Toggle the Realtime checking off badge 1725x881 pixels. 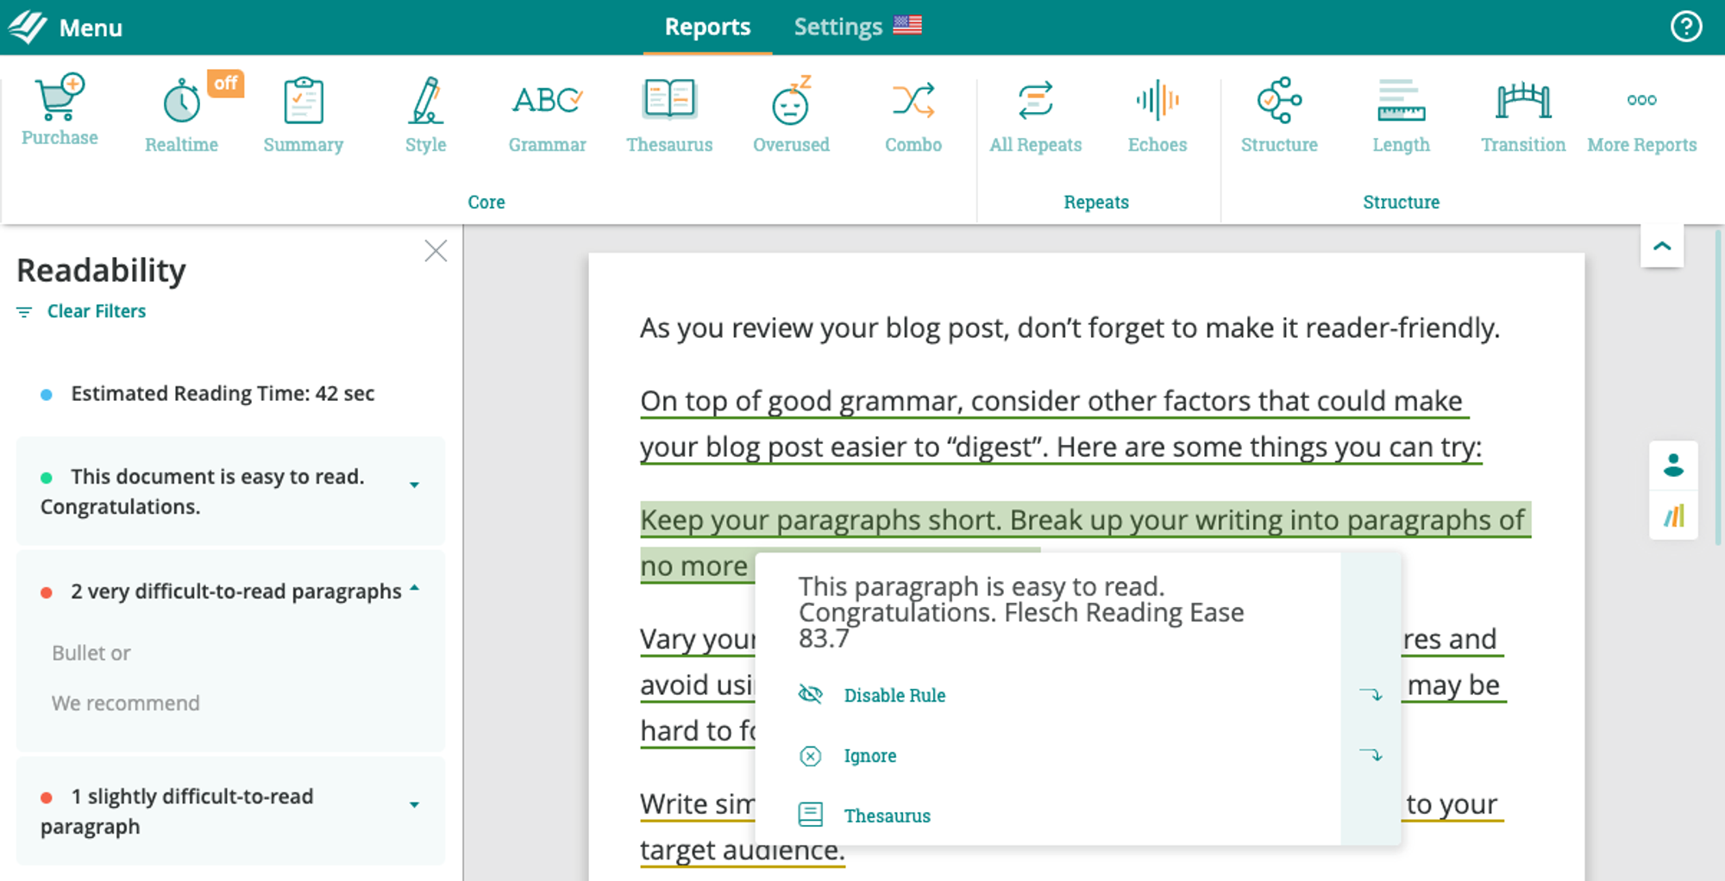click(x=225, y=84)
